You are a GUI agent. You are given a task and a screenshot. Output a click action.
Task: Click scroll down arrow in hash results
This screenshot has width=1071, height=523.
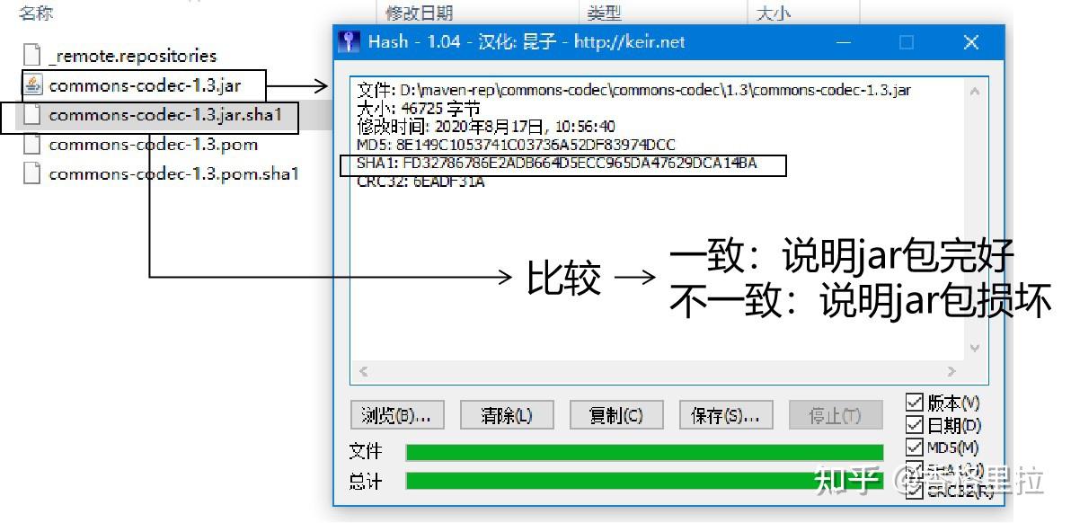coord(975,348)
